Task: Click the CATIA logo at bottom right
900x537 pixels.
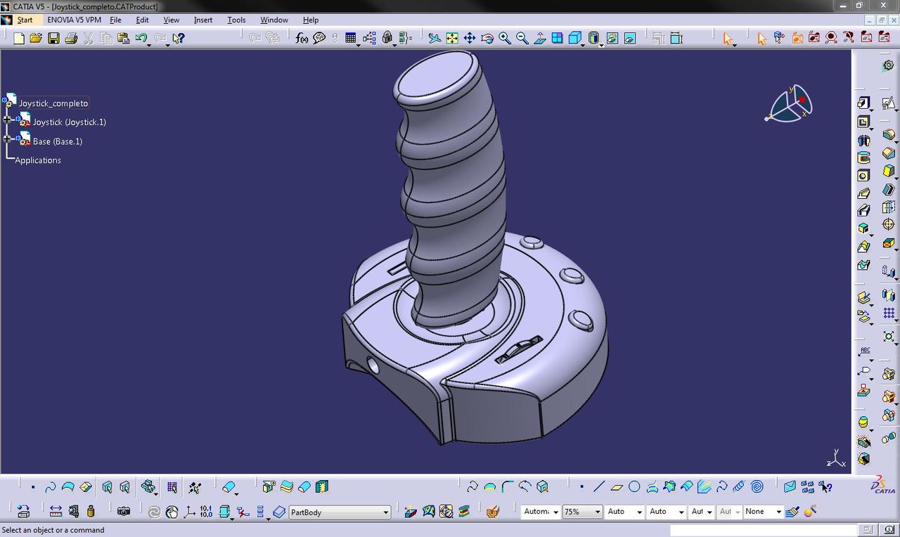Action: point(883,485)
